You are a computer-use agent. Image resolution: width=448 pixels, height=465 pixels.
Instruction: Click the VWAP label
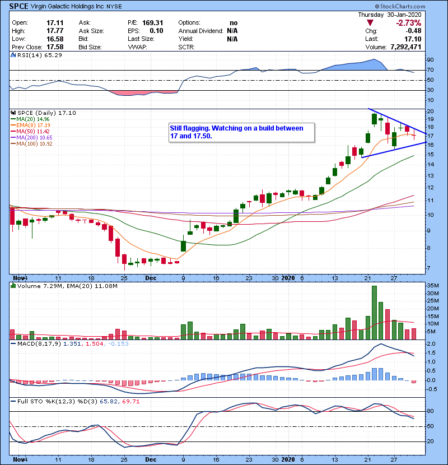[x=137, y=47]
